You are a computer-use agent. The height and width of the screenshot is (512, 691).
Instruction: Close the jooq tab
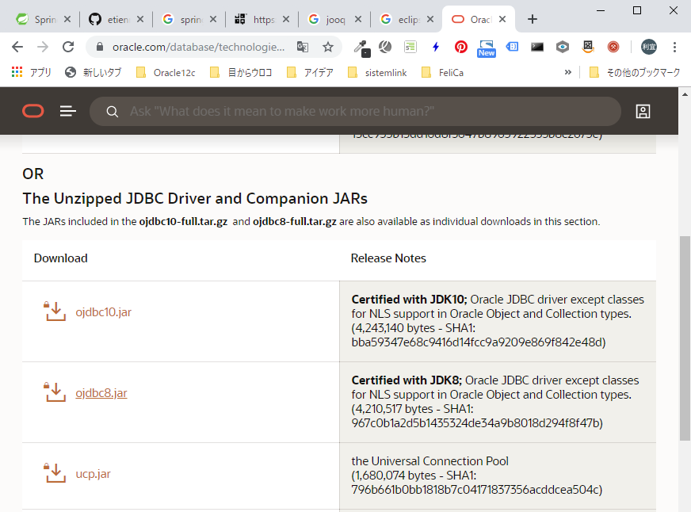tap(358, 19)
